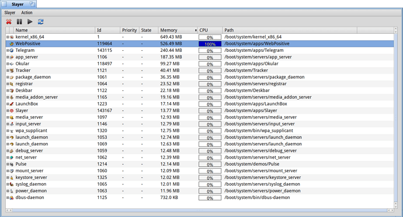The width and height of the screenshot is (403, 217).
Task: Click the mount_server process icon
Action: [12, 171]
